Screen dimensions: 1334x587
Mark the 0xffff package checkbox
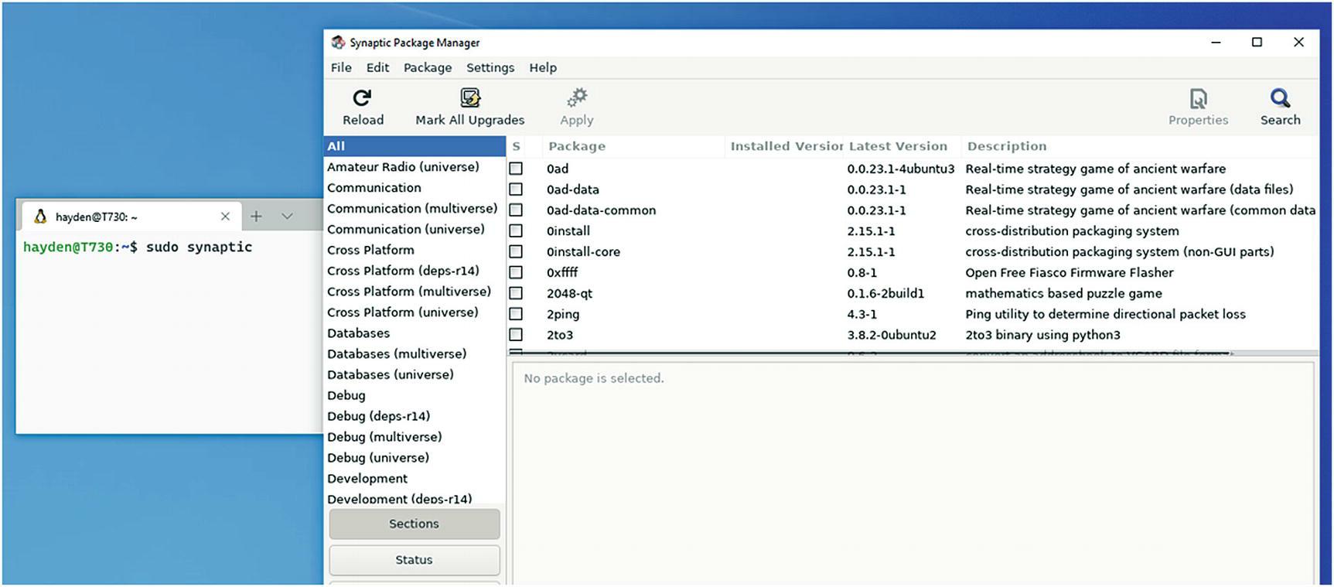point(516,273)
